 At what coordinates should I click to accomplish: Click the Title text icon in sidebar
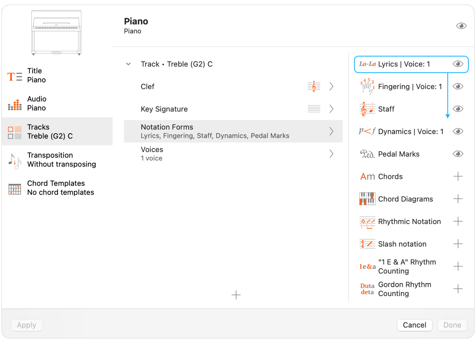tap(15, 76)
